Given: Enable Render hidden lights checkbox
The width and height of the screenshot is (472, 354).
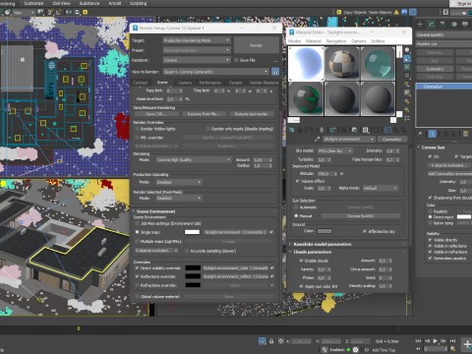Looking at the screenshot, I should (138, 129).
